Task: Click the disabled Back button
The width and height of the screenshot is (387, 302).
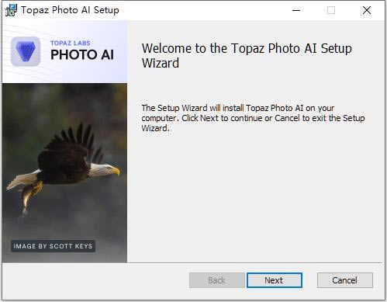Action: click(x=216, y=280)
